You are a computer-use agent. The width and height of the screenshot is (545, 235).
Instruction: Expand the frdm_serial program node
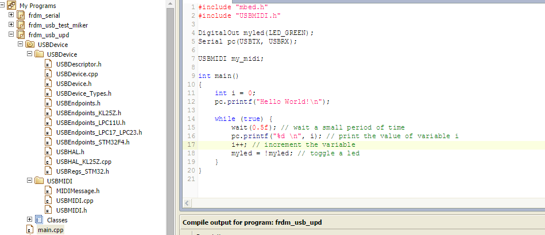pyautogui.click(x=11, y=15)
